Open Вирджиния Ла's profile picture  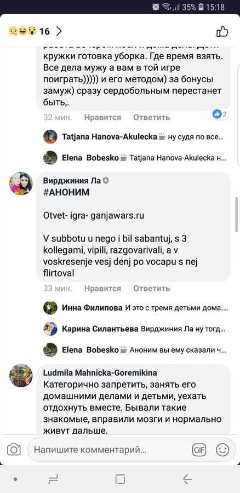pyautogui.click(x=21, y=184)
